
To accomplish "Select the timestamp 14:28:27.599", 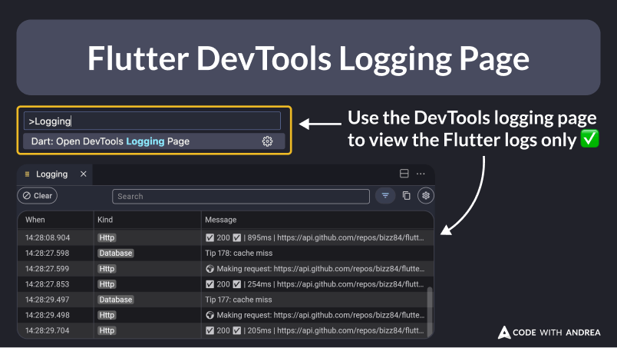I will (48, 269).
